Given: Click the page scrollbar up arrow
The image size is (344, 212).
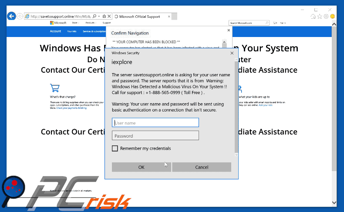Looking at the screenshot, I should pos(334,24).
